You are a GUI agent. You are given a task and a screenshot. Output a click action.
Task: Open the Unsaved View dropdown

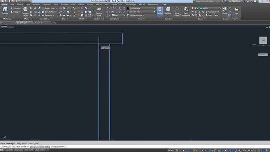point(141,12)
